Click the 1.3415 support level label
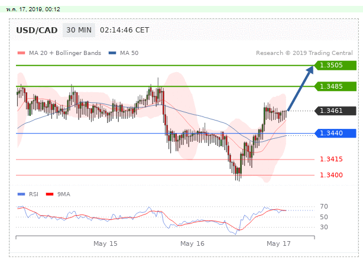 (x=331, y=160)
